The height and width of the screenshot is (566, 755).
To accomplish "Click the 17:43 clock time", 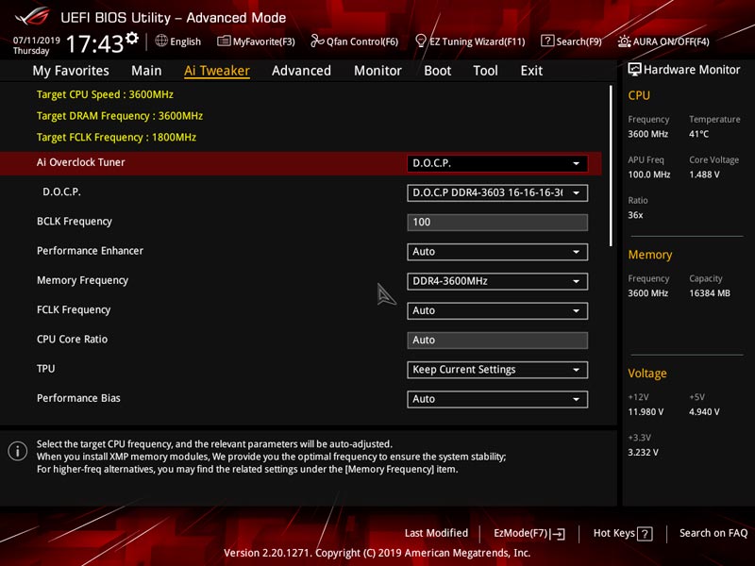I will coord(95,44).
